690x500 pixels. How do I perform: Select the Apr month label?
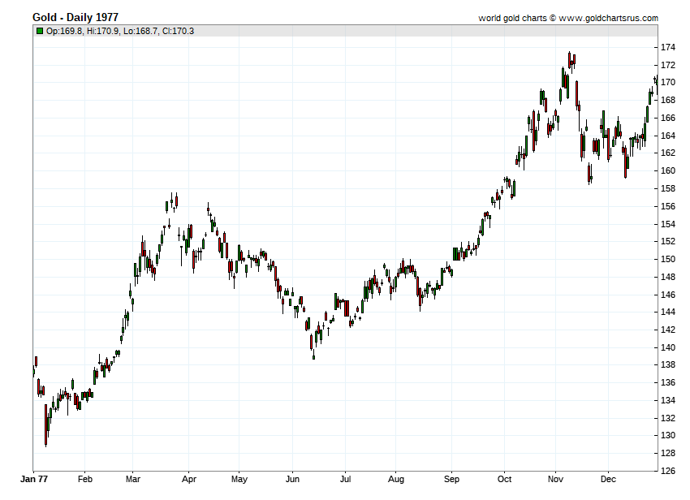click(189, 479)
